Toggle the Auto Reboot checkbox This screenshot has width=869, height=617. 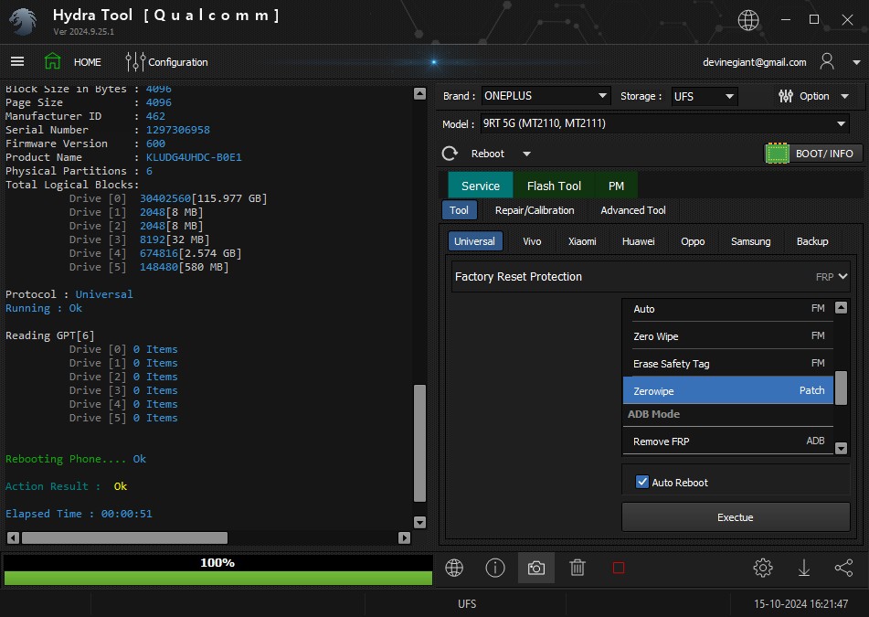point(641,482)
